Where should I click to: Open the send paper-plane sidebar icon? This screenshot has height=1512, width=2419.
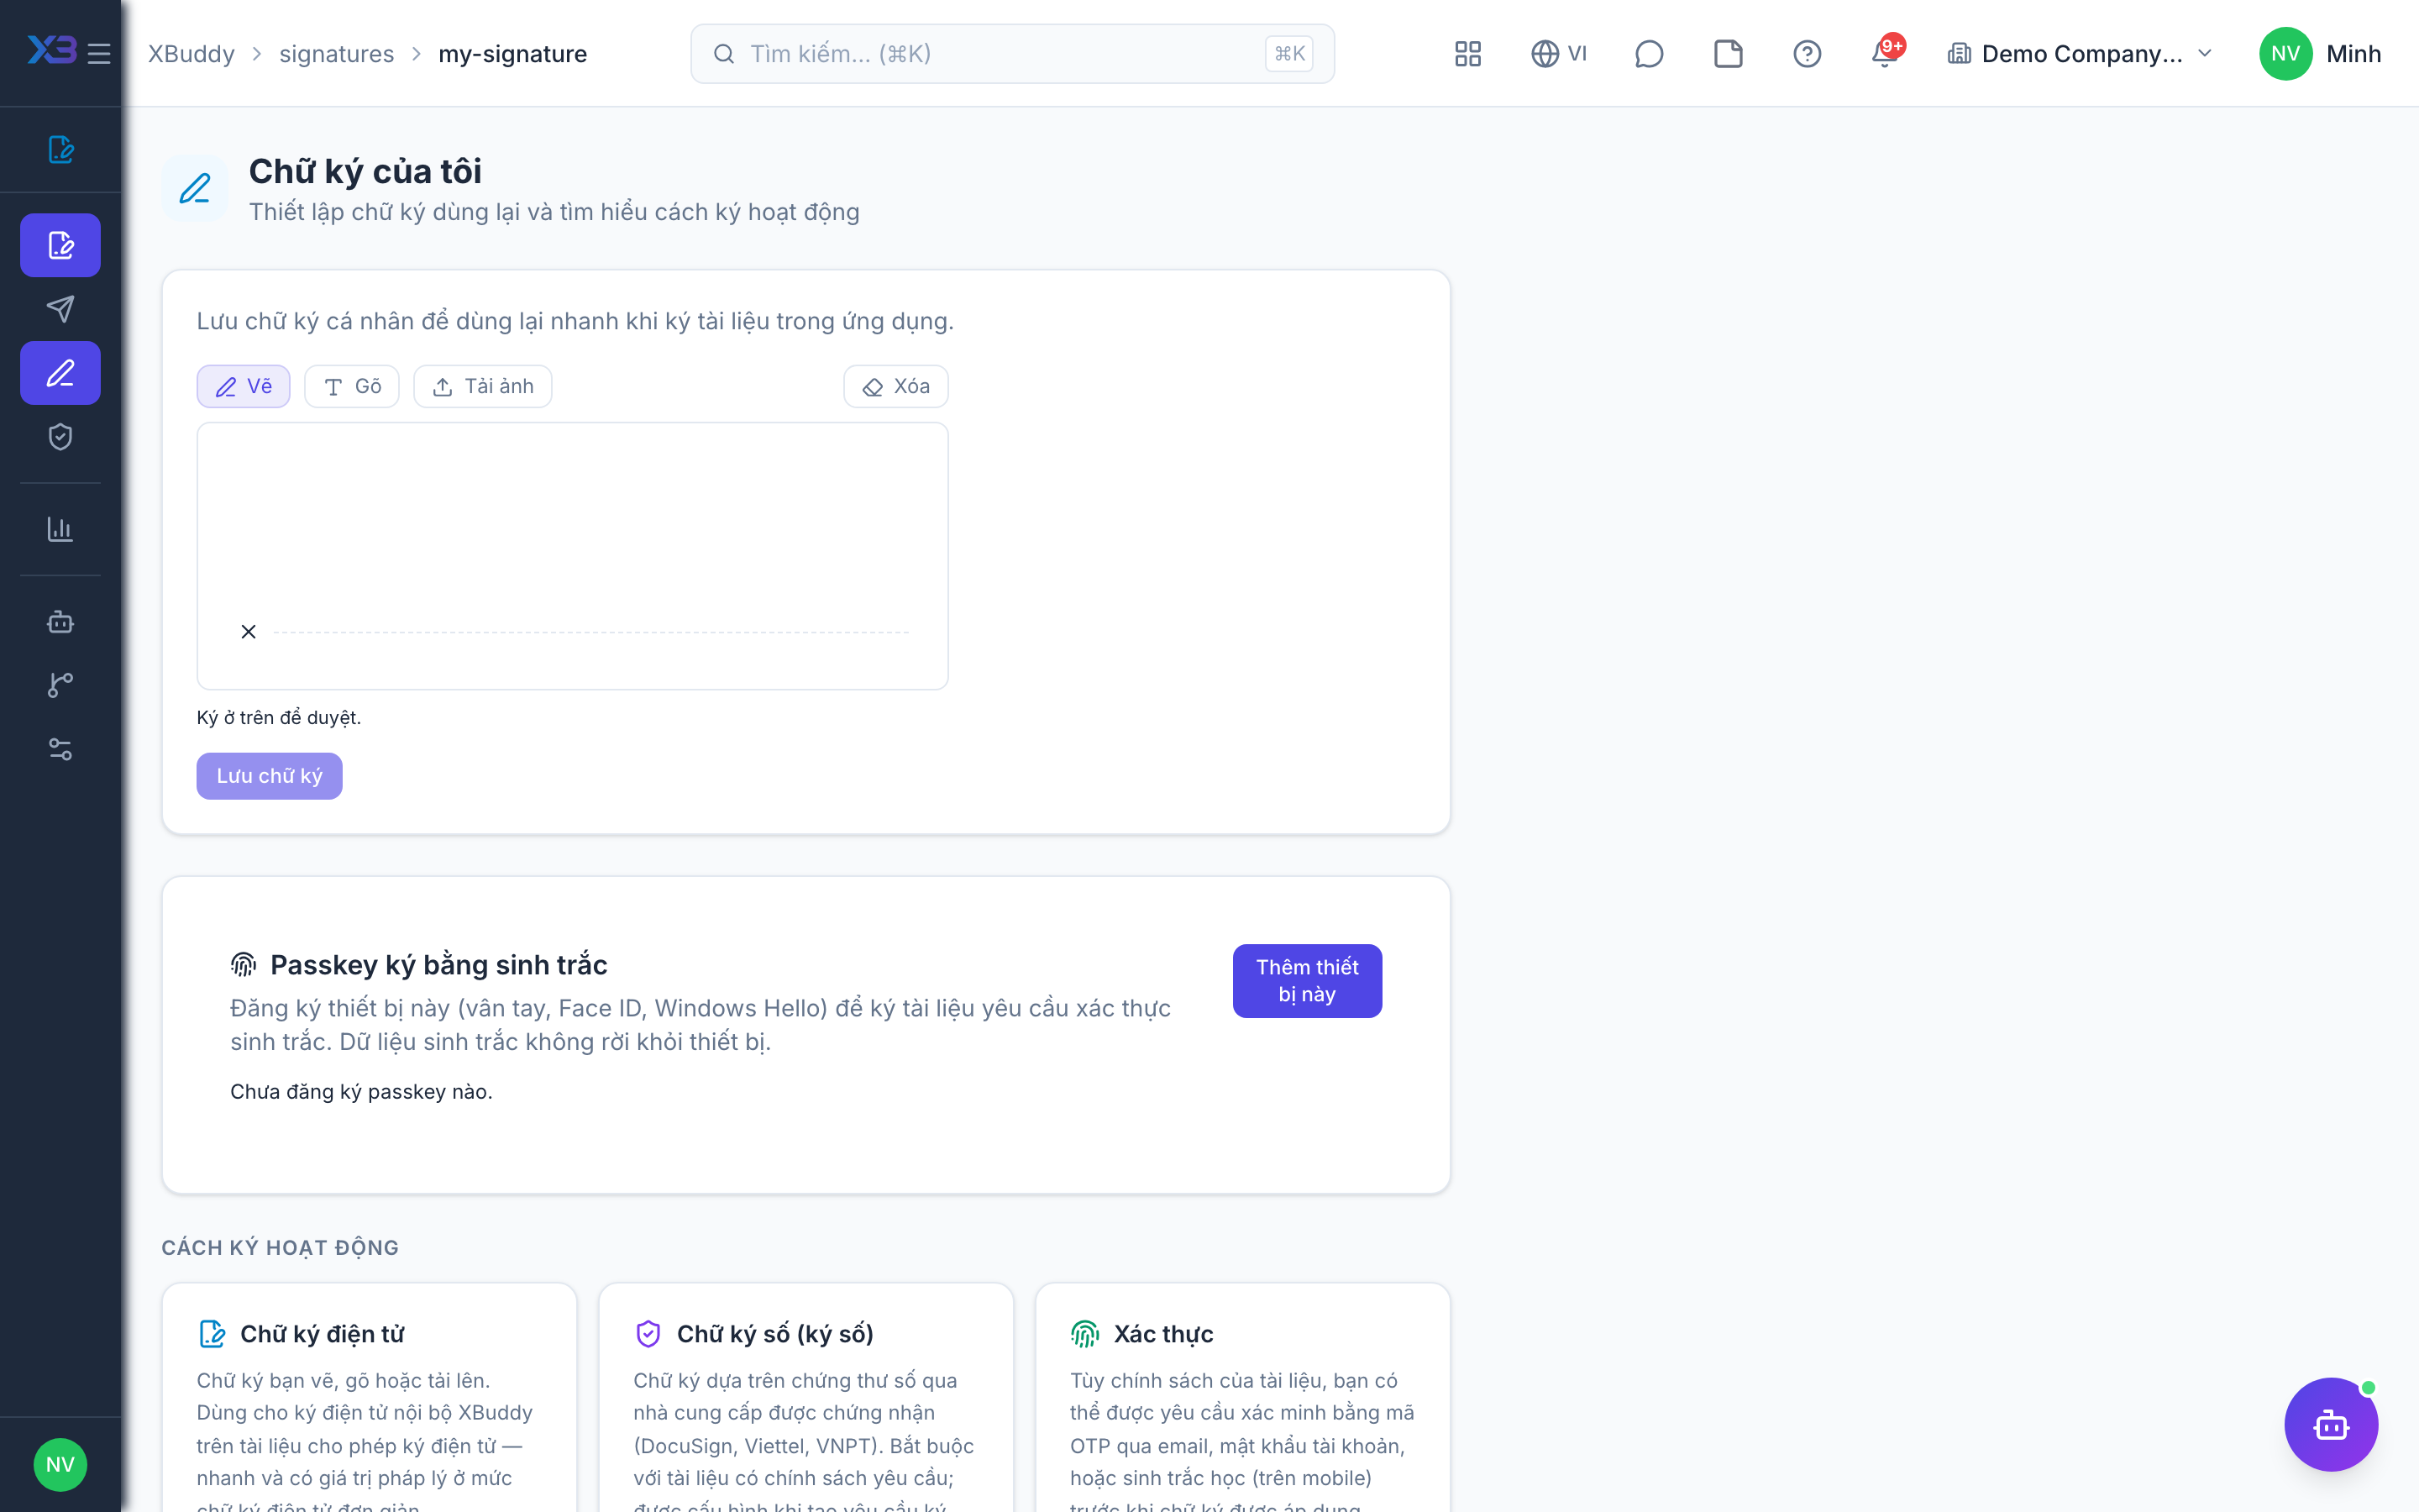click(60, 309)
